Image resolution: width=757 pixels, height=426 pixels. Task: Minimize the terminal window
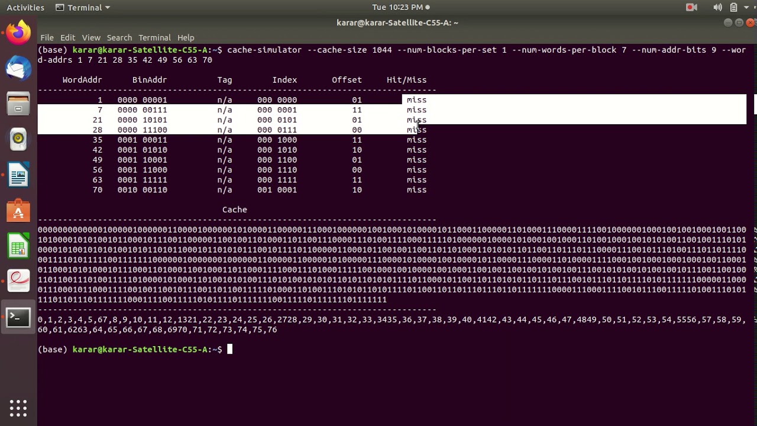pyautogui.click(x=728, y=22)
